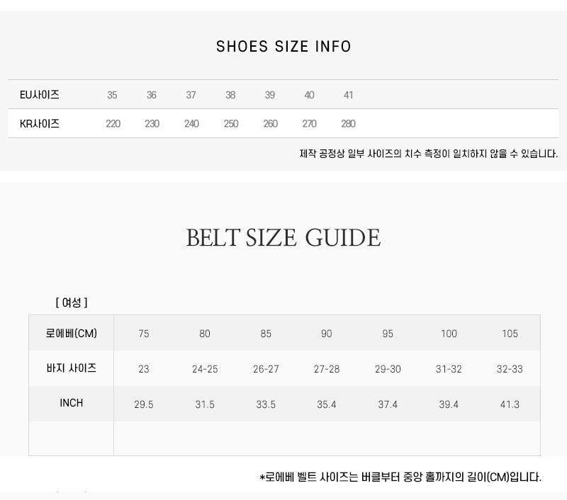The image size is (567, 500).
Task: Click the EU사이즈 row label
Action: 40,95
